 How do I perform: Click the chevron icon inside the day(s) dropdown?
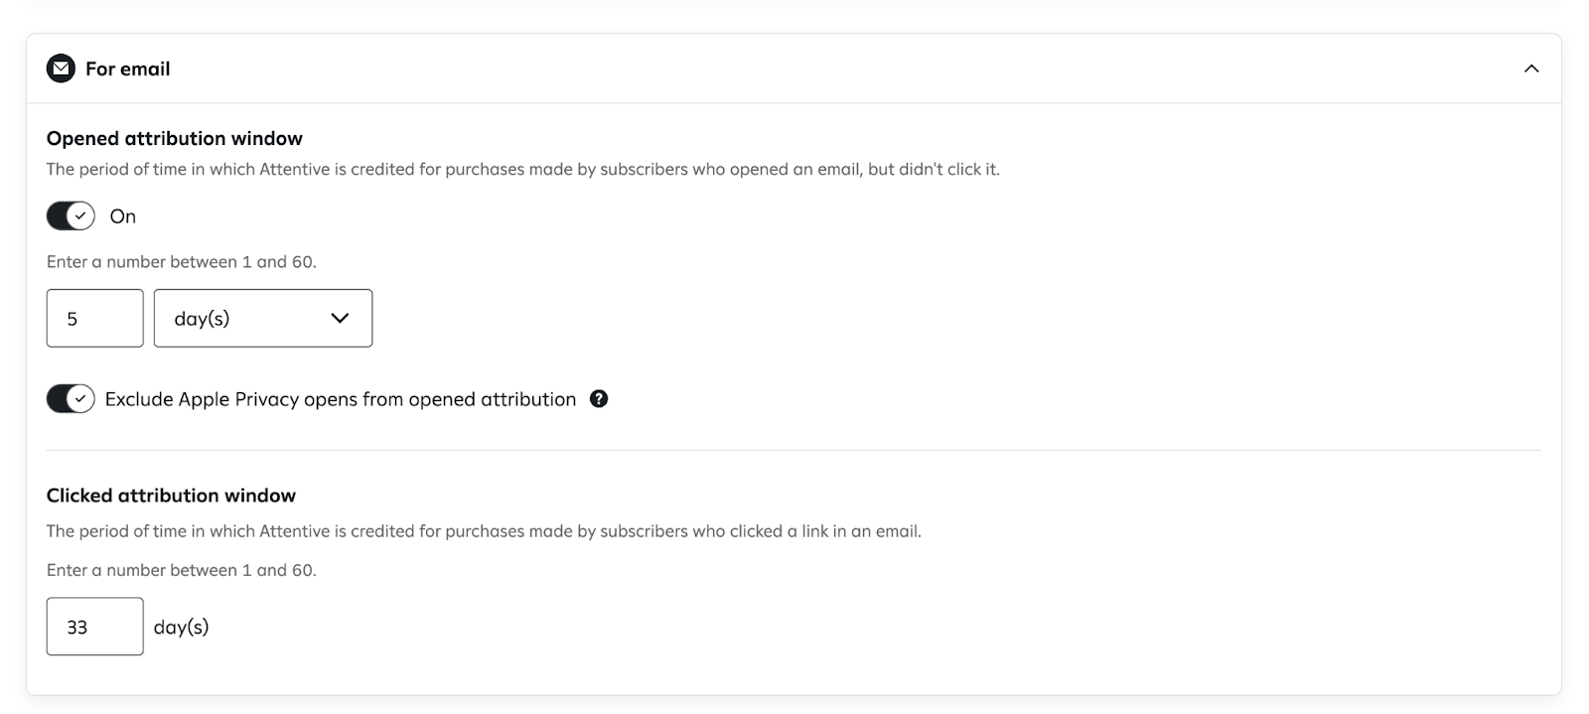339,318
